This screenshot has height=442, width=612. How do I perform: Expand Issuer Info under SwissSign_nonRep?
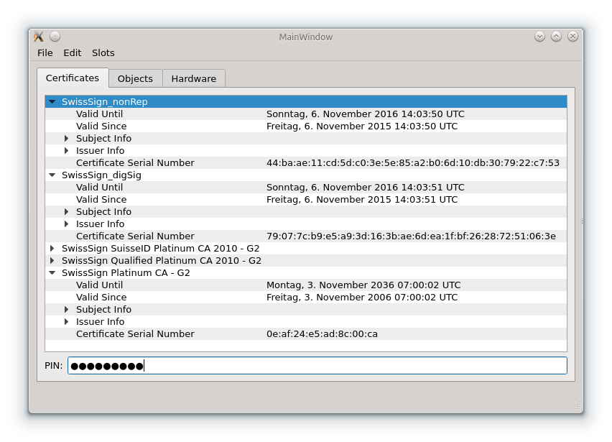(66, 150)
